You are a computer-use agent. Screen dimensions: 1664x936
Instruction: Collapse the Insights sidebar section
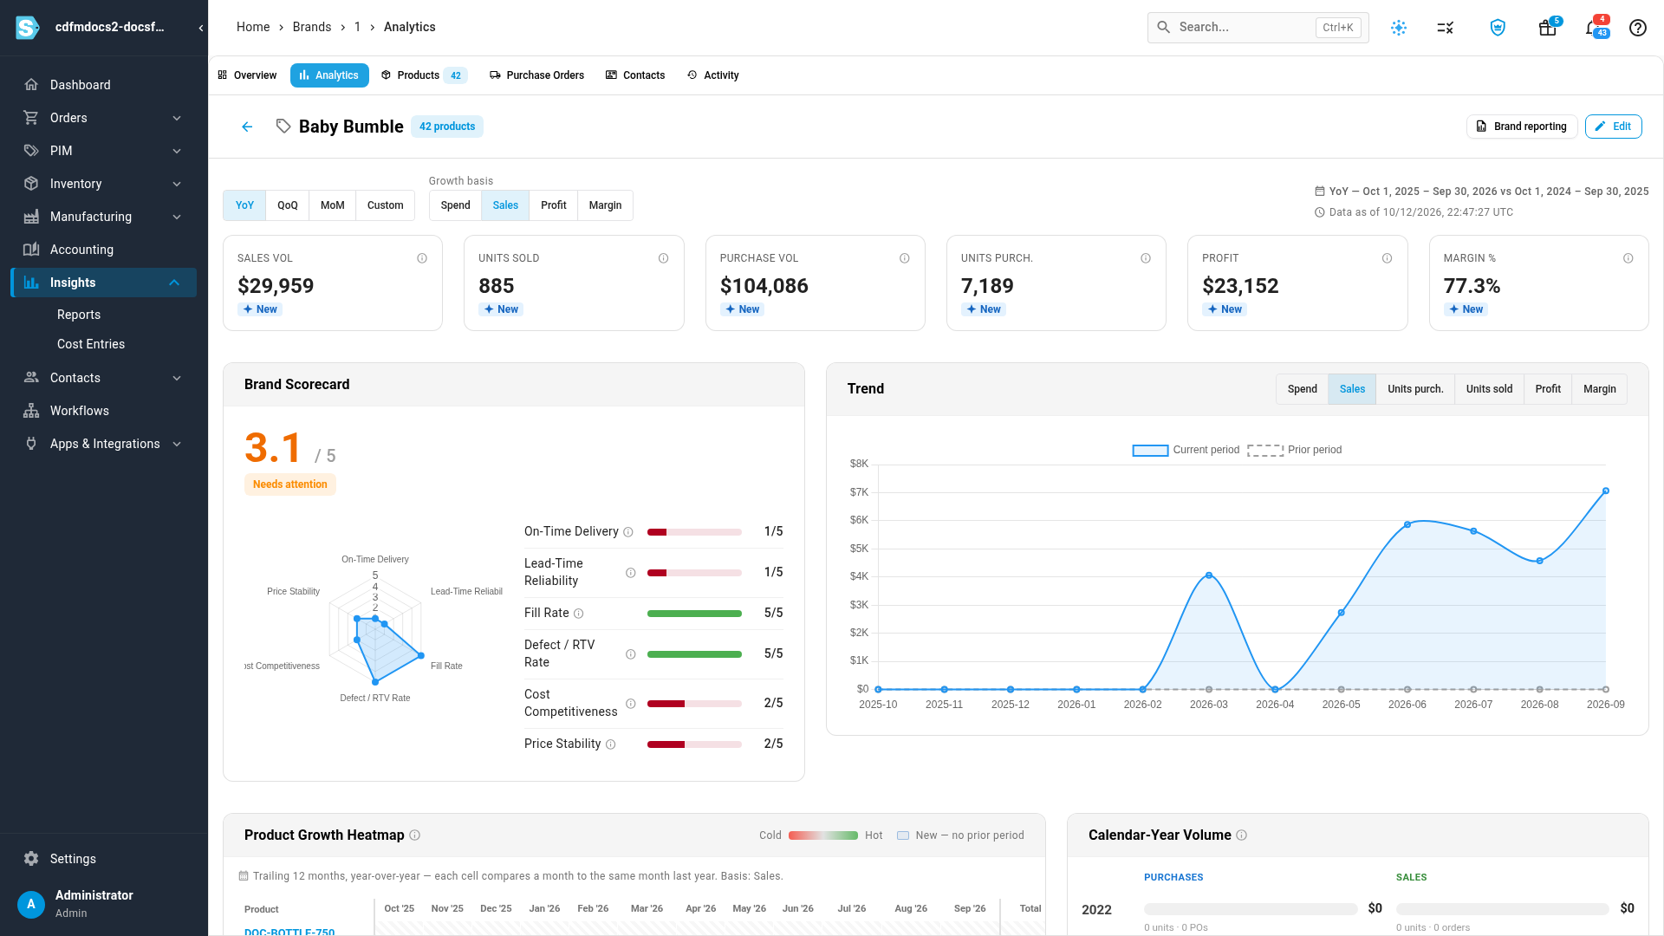pyautogui.click(x=104, y=283)
